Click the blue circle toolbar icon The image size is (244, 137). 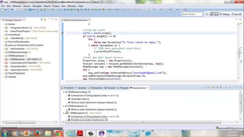click(x=30, y=10)
